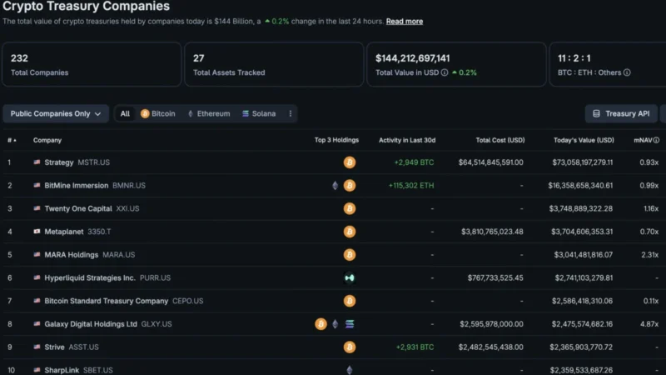
Task: Click the US flag in Strive row
Action: click(x=37, y=347)
